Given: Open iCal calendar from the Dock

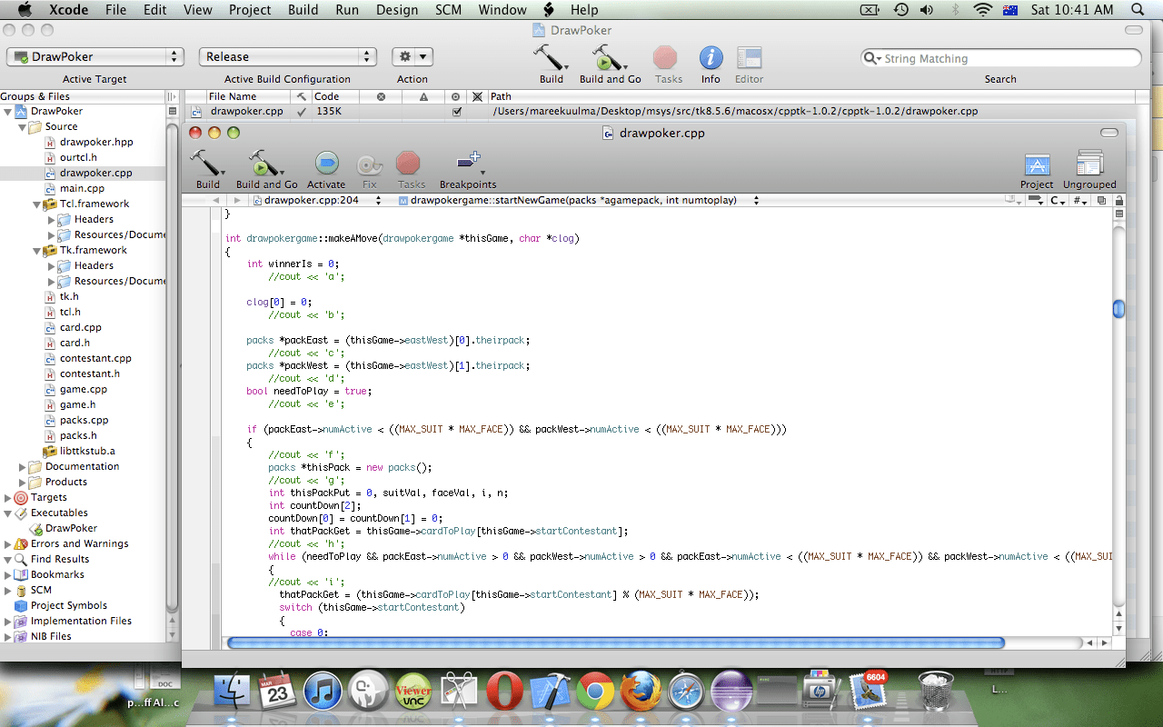Looking at the screenshot, I should point(277,691).
